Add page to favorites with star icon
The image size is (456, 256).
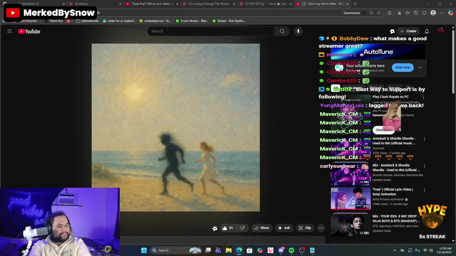[x=379, y=13]
